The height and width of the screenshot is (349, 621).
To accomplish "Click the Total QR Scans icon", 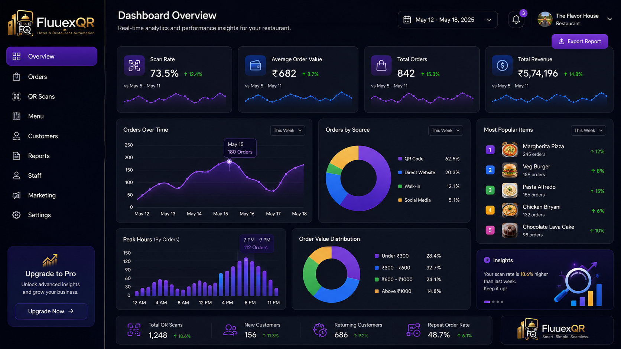I will [x=134, y=330].
